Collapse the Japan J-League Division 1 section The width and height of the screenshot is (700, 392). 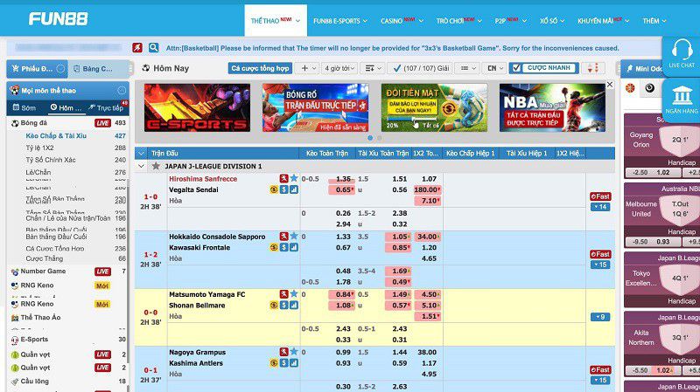[141, 166]
